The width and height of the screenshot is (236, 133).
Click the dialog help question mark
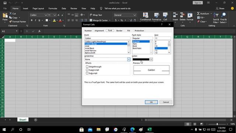click(162, 24)
